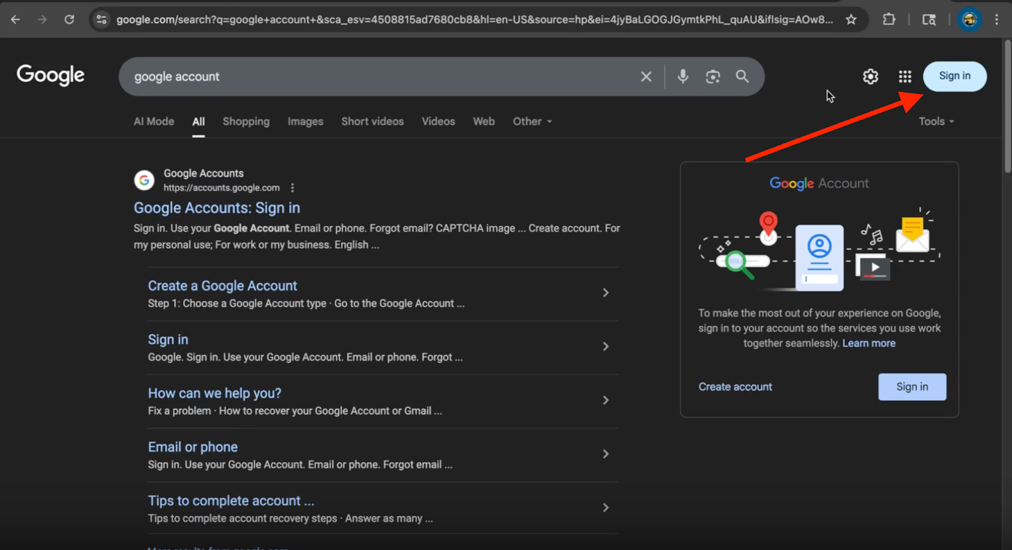Click the address bar URL field
The height and width of the screenshot is (550, 1012).
[474, 20]
